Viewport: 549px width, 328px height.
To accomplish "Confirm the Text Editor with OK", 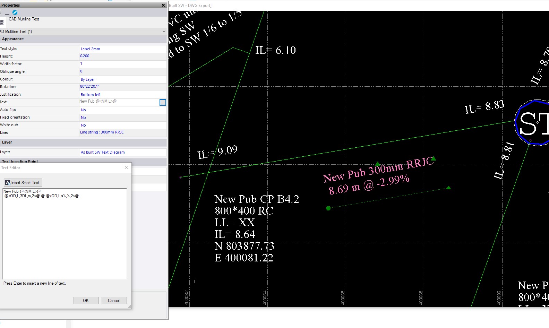I will (86, 301).
